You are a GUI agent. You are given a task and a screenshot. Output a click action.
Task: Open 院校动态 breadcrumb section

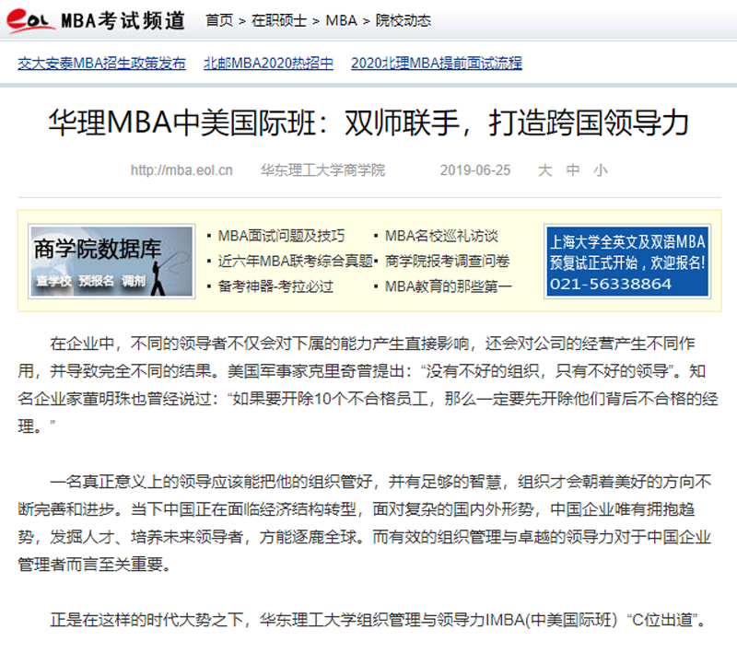[x=403, y=20]
